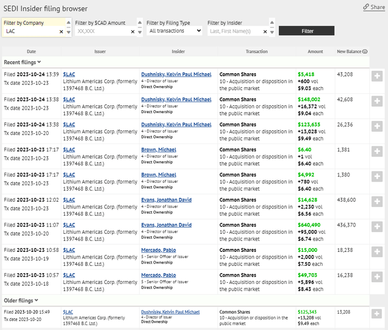
Task: Click the Filter button
Action: (x=307, y=31)
